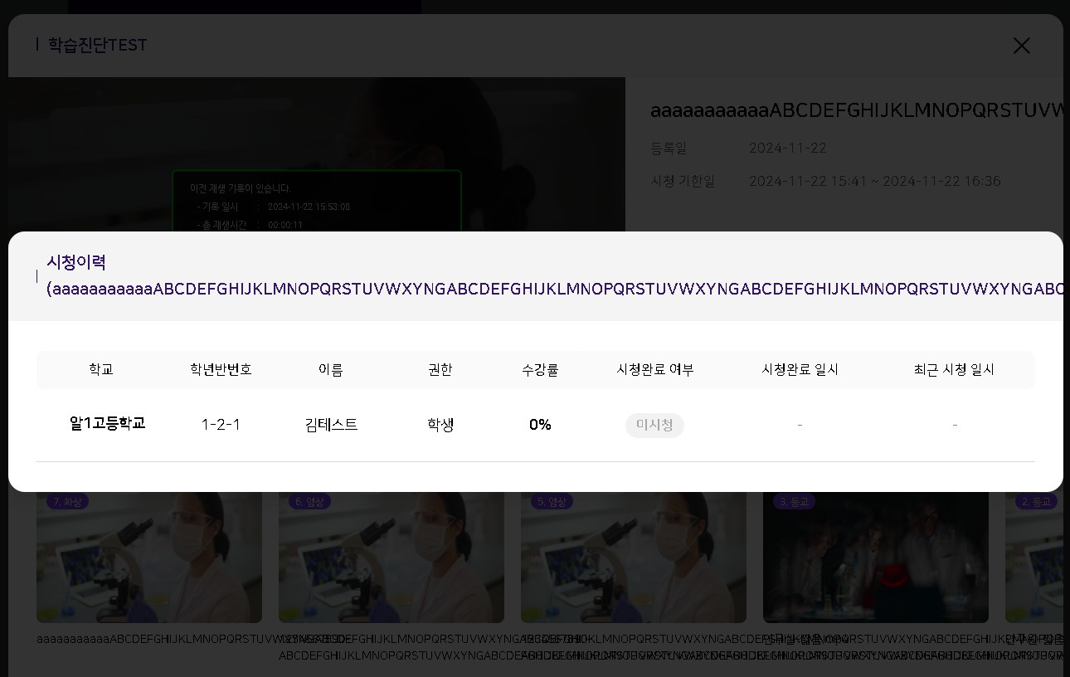Select the 2. 등교 badge tag
The image size is (1070, 677).
point(1036,502)
